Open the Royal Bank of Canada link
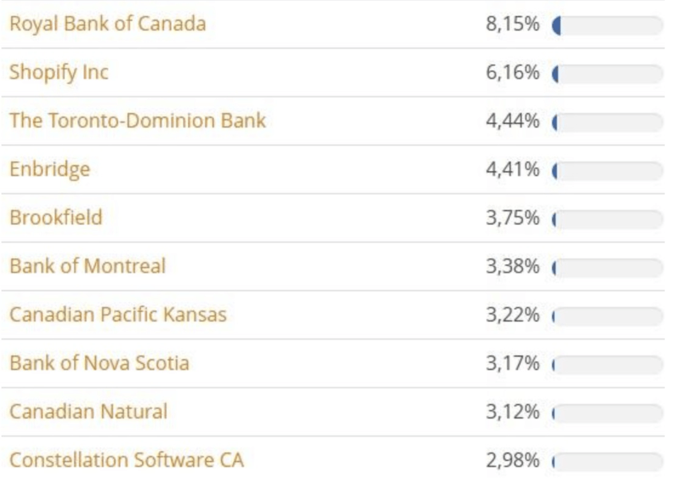The width and height of the screenshot is (680, 479). pos(108,24)
